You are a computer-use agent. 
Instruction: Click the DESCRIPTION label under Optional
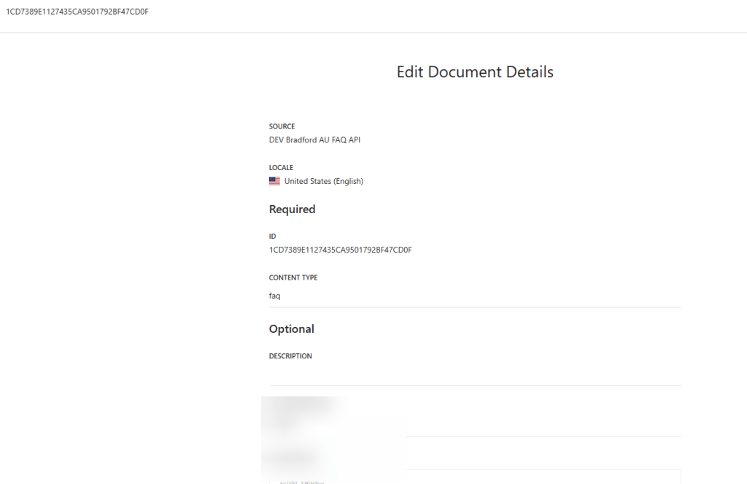coord(290,356)
